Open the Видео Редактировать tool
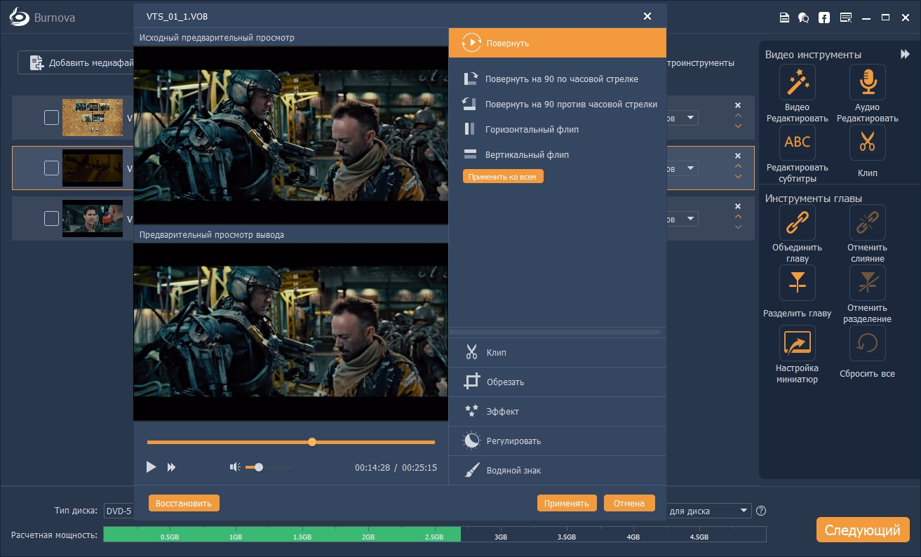The image size is (921, 557). click(797, 93)
